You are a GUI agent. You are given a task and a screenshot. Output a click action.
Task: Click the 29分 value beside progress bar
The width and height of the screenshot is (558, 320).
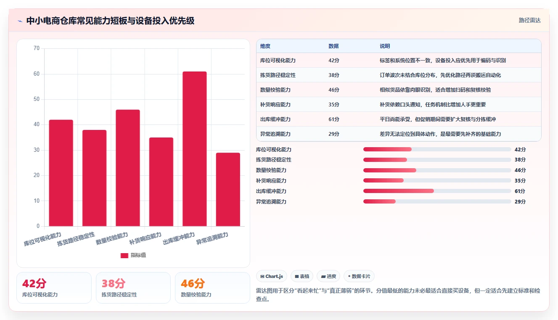tap(520, 202)
